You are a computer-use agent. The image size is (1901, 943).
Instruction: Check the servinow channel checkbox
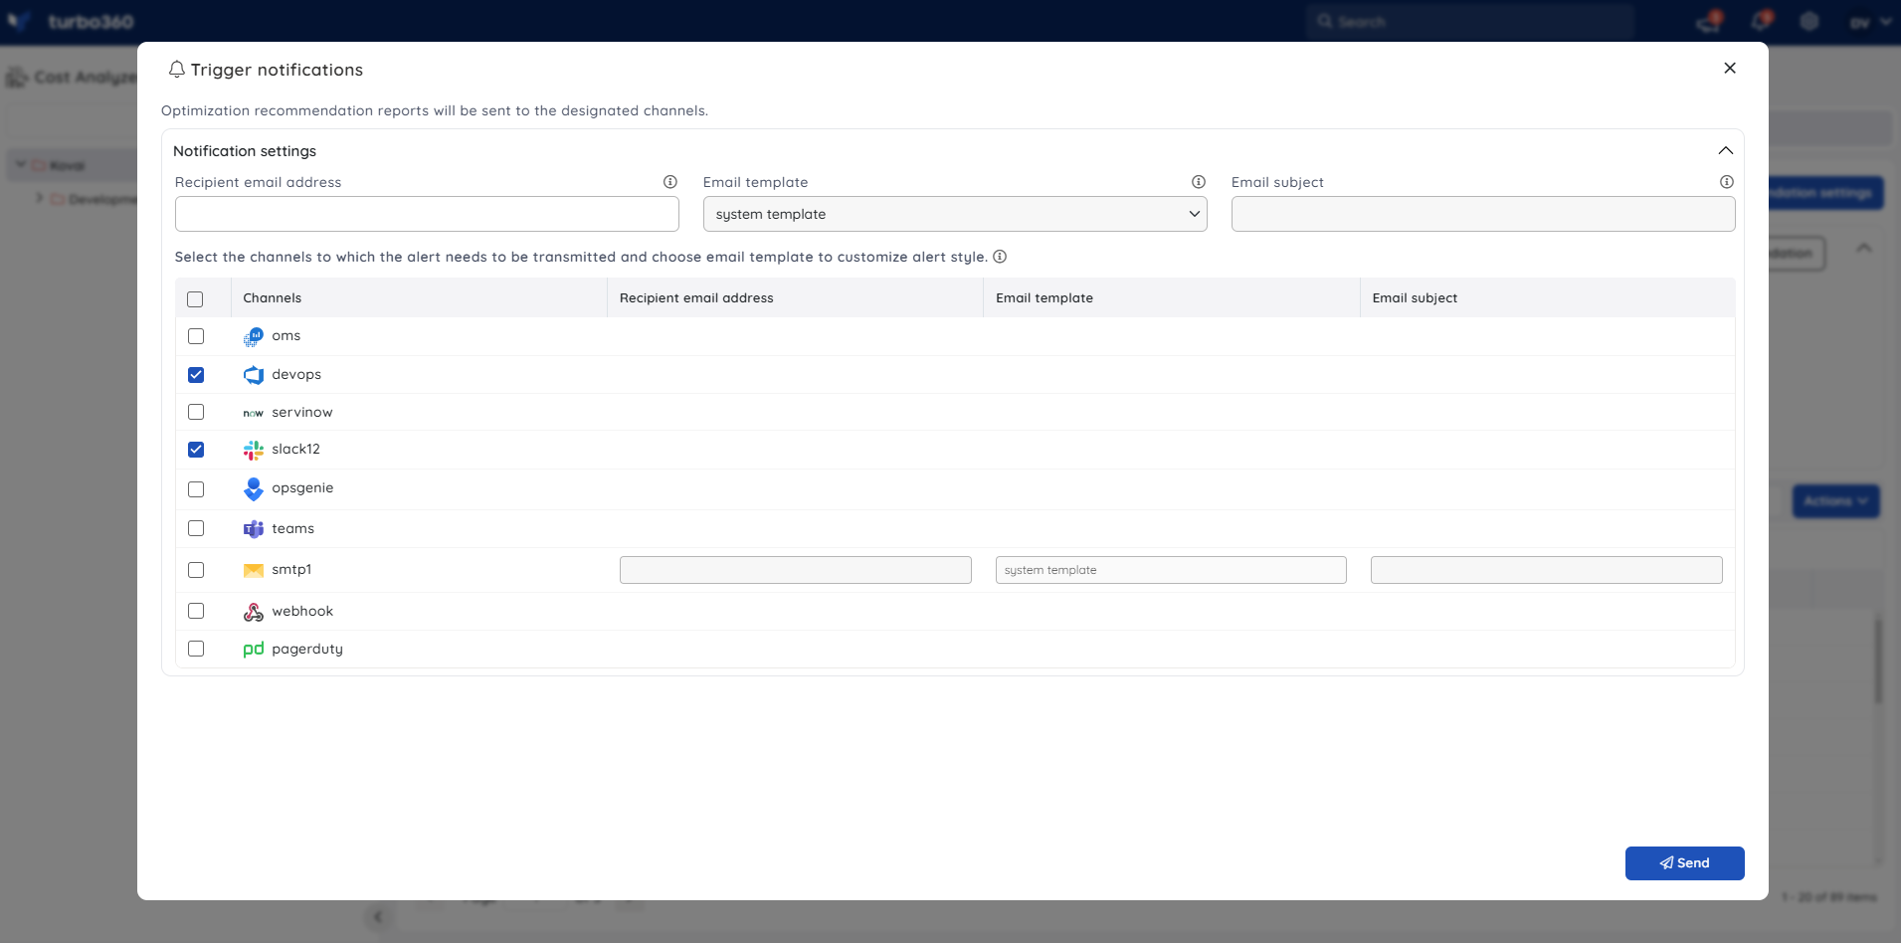coord(196,412)
